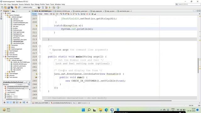201x113 pixels.
Task: Toggle Show Inner Classes in Navigator
Action: point(17,102)
